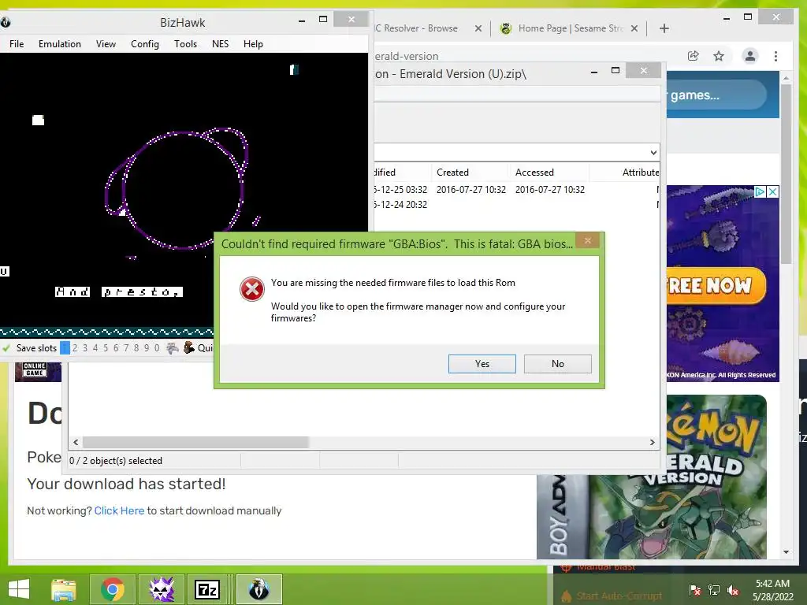
Task: Select save slot 4 in BizHawk
Action: (x=95, y=347)
